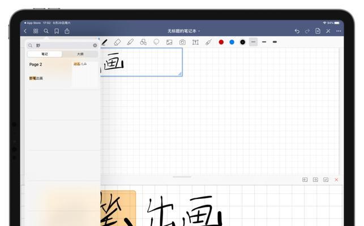This screenshot has height=226, width=364.
Task: Focus the search field containing 妙
Action: click(62, 45)
